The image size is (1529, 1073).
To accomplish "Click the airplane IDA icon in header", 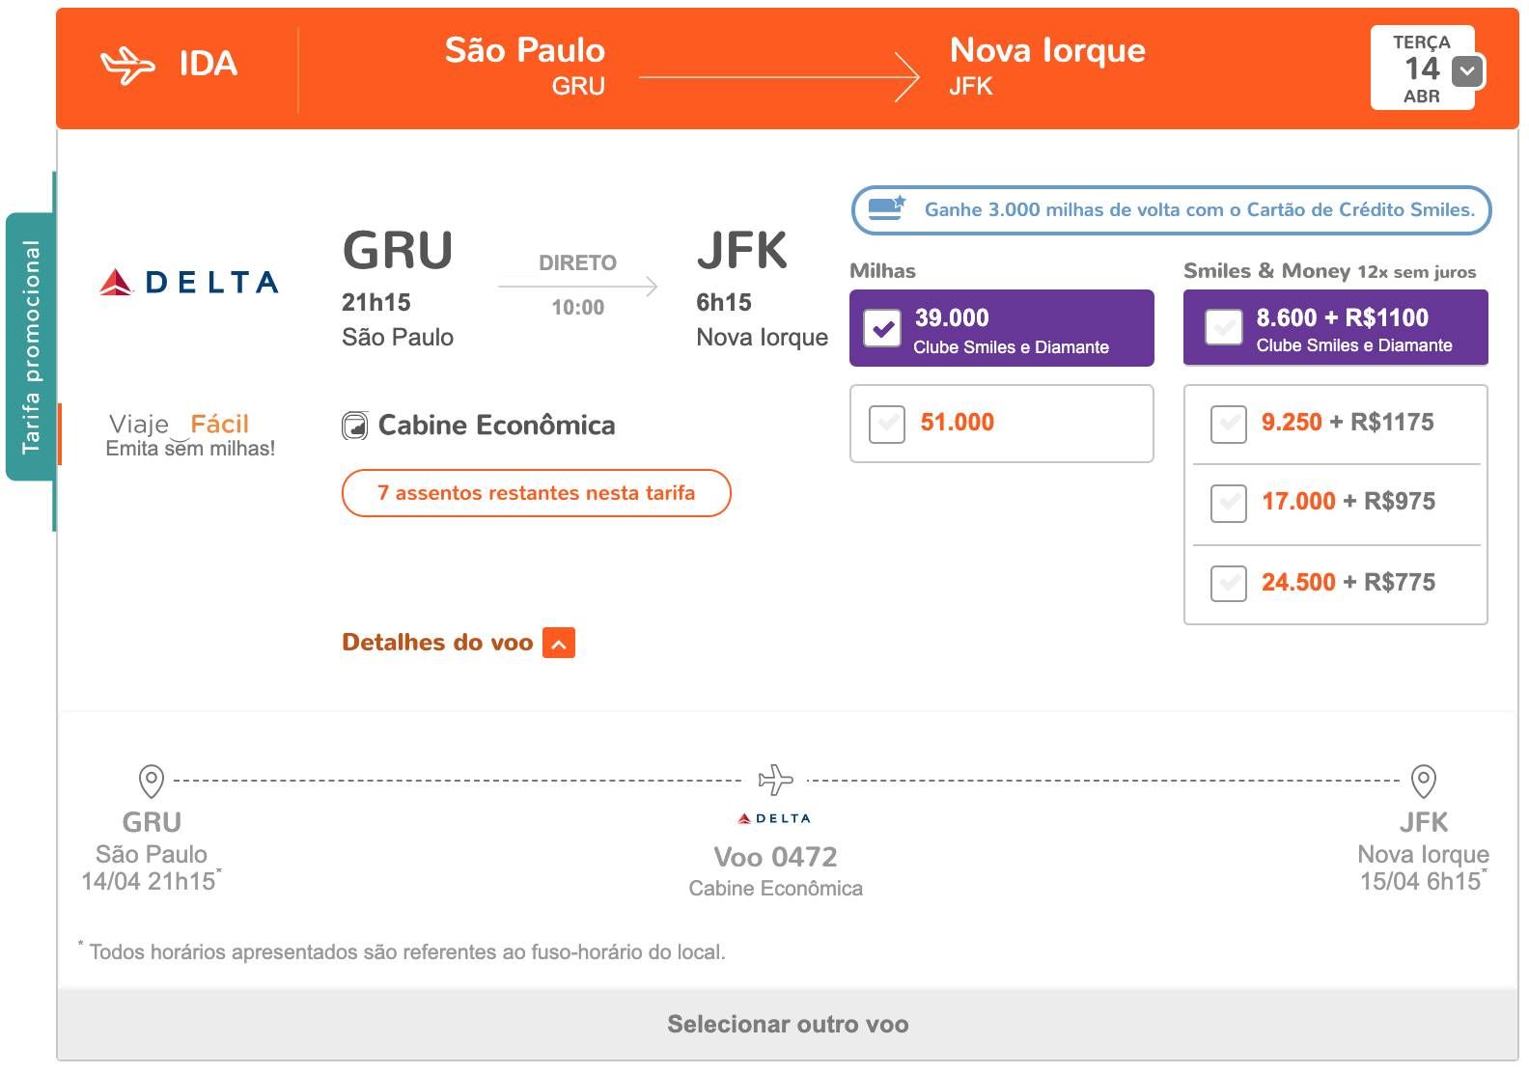I will click(x=127, y=66).
